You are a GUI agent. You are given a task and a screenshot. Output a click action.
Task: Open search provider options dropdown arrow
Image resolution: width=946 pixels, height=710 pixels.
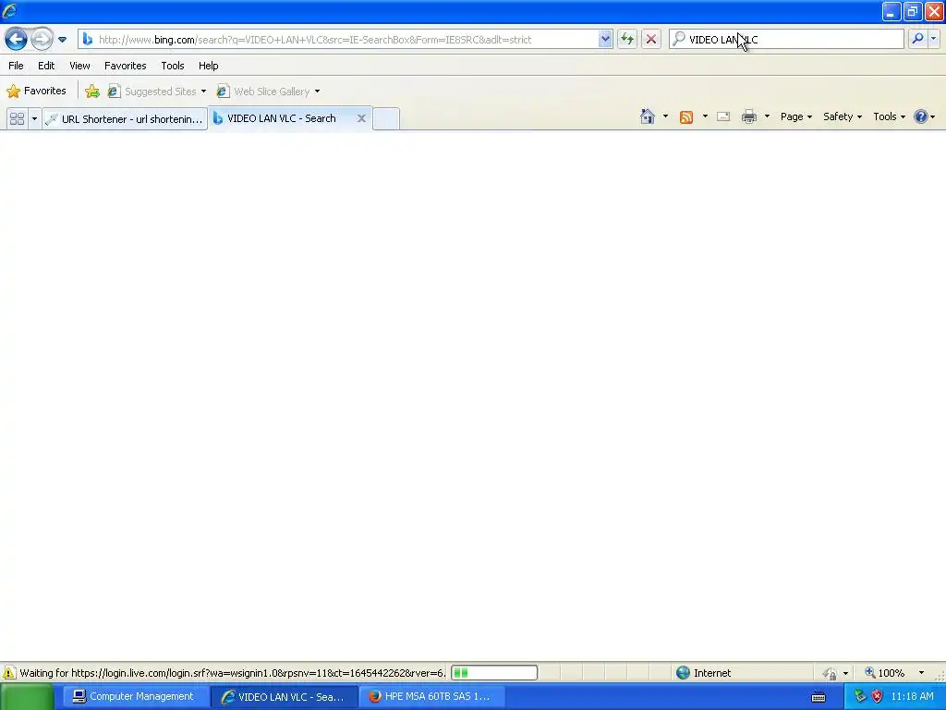(933, 39)
